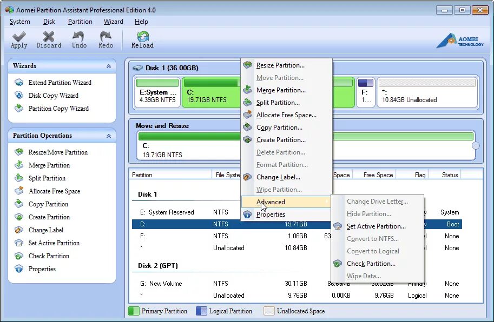The image size is (494, 322).
Task: Click Split Partition icon in sidebar
Action: 19,178
